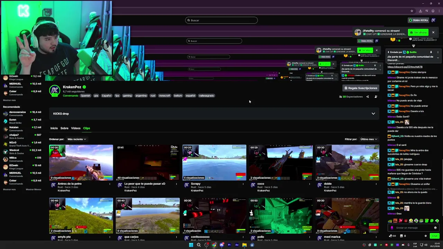The image size is (443, 249).
Task: Open browser three-dot menu
Action: [439, 11]
